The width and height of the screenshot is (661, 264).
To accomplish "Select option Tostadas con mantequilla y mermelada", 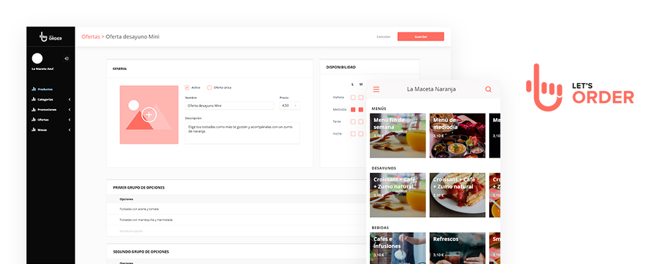I will 146,220.
